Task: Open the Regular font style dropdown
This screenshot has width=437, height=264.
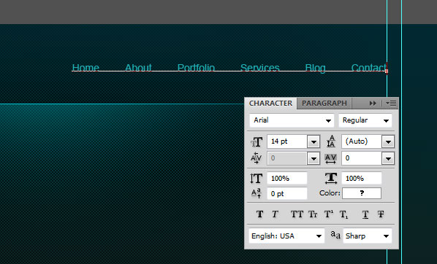Action: point(365,120)
